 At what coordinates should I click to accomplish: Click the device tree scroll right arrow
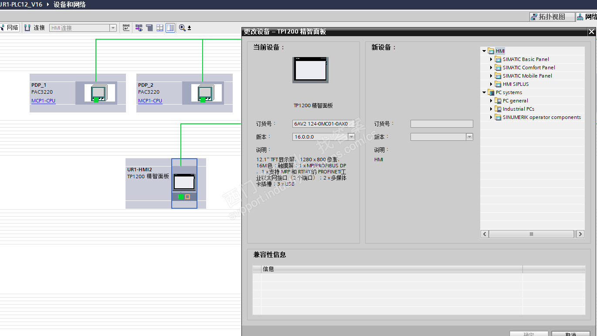[580, 234]
